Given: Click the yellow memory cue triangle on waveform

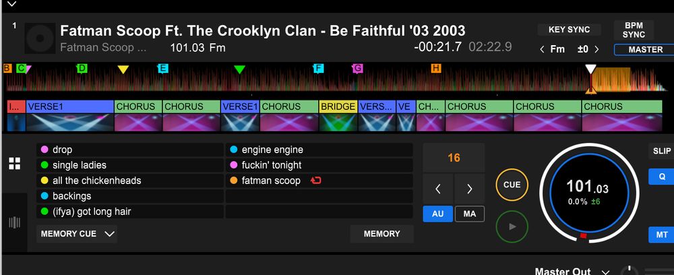Looking at the screenshot, I should pos(123,69).
